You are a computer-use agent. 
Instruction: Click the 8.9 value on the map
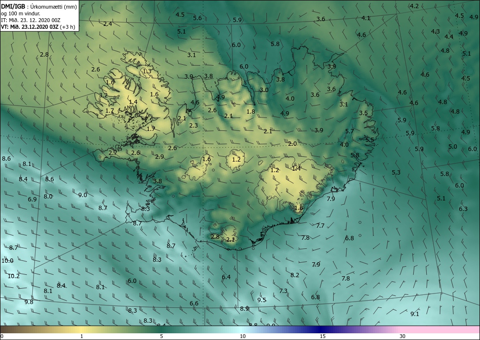[x=244, y=309]
